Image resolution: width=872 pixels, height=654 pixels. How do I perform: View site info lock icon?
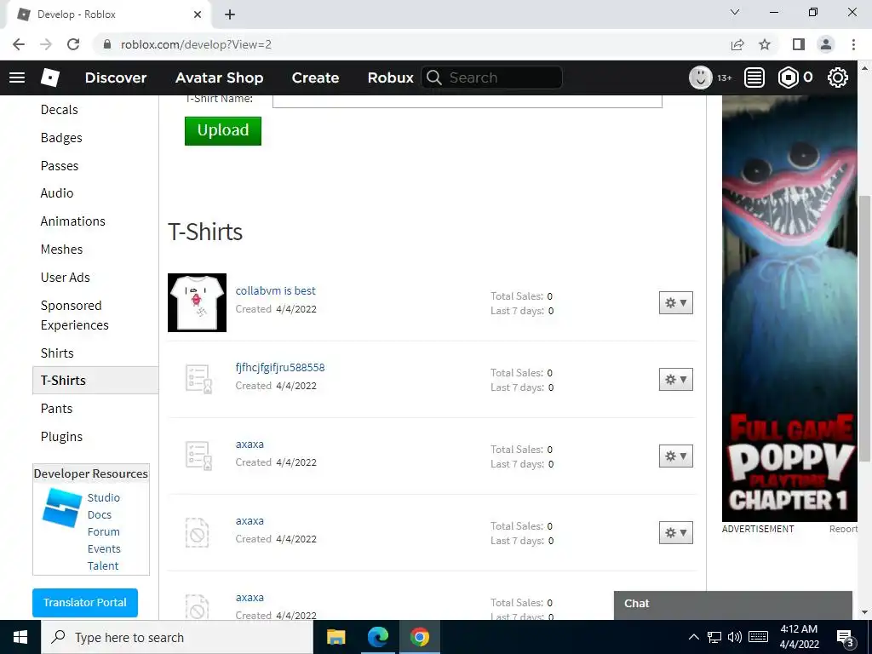[108, 44]
